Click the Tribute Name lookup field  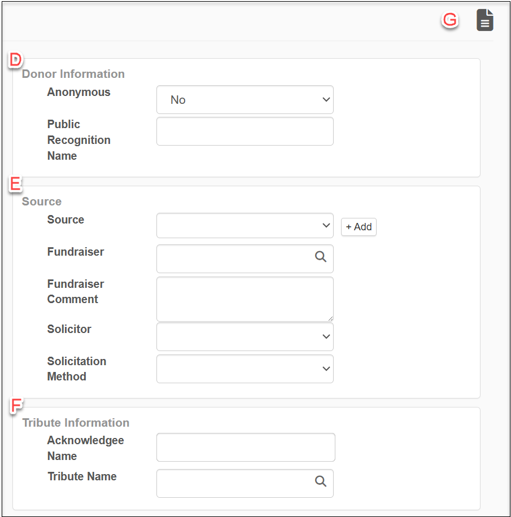[245, 483]
